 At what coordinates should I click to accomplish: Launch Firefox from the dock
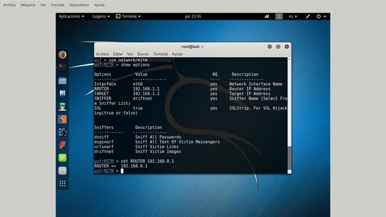pos(62,55)
